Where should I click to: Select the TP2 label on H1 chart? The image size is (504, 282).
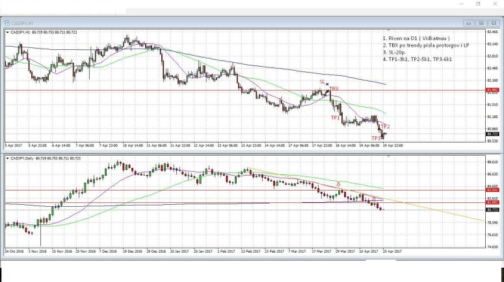click(385, 126)
